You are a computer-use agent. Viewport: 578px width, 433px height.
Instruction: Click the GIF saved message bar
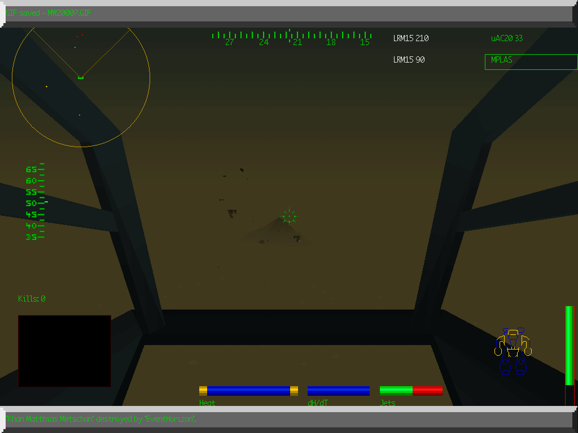48,13
